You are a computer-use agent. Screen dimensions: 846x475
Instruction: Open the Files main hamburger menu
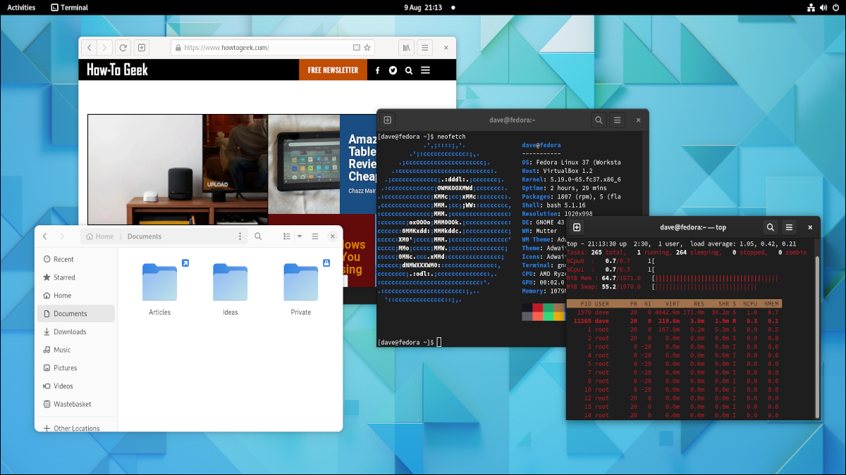pyautogui.click(x=315, y=236)
